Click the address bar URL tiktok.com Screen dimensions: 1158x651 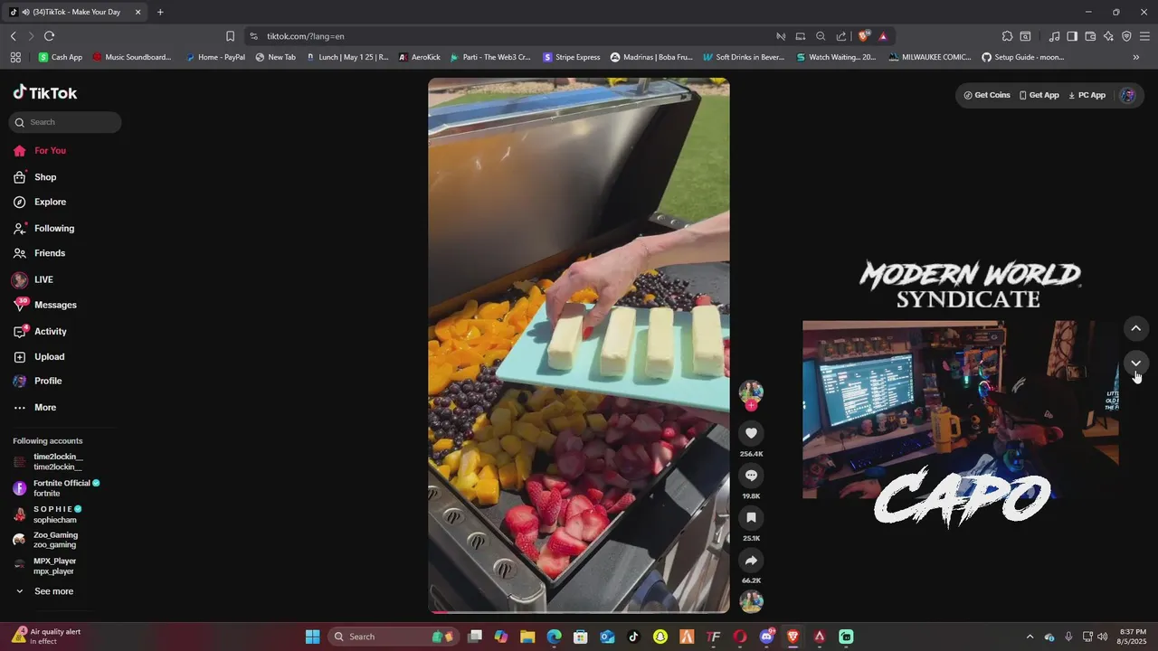(x=306, y=36)
